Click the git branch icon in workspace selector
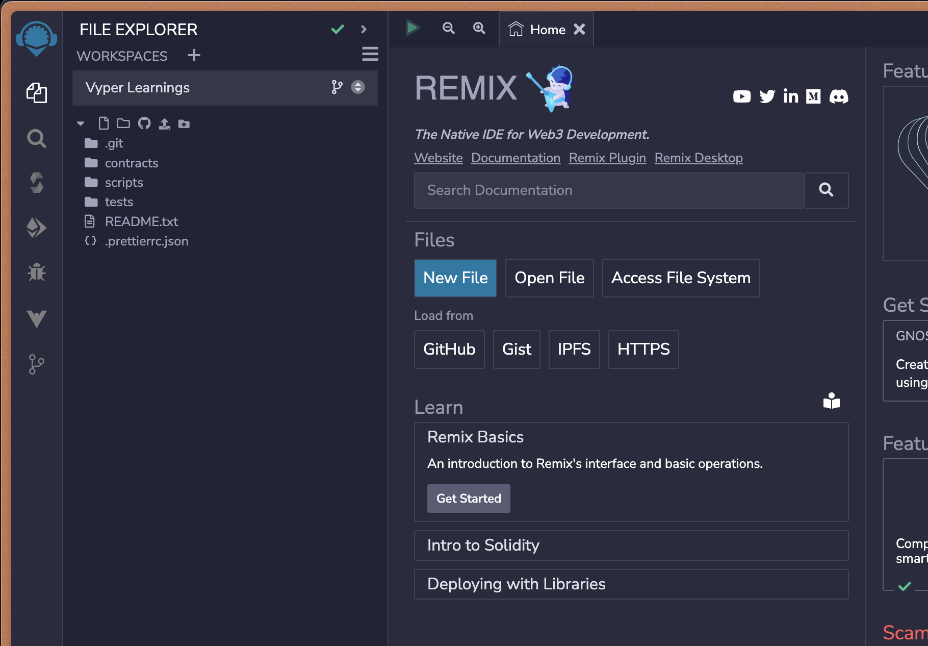The image size is (928, 646). click(337, 87)
